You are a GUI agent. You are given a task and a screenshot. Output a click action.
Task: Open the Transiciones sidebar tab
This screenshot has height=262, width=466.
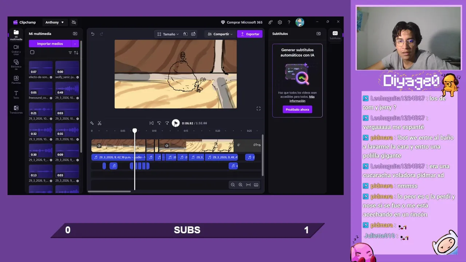[x=16, y=110]
